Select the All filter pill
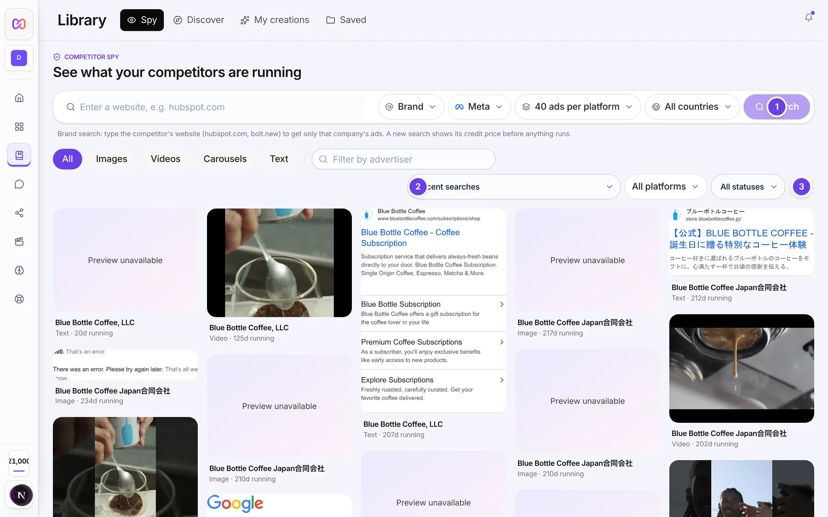This screenshot has width=828, height=517. pos(68,159)
